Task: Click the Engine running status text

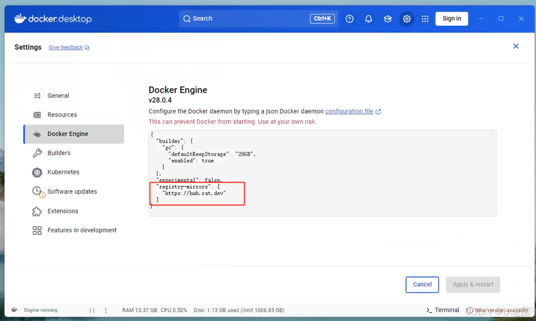Action: 41,310
